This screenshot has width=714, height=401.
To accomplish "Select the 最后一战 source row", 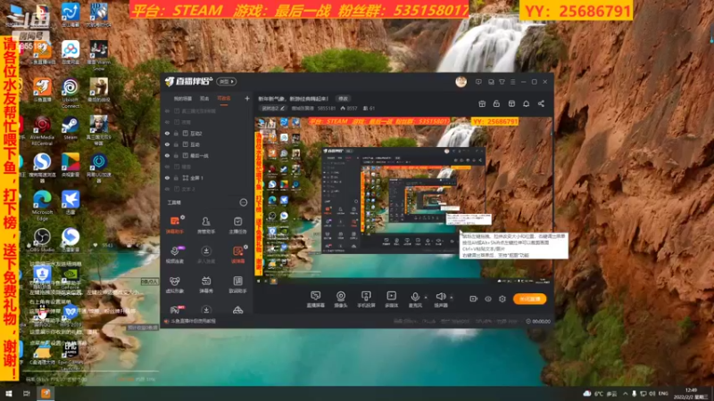I will pos(207,155).
